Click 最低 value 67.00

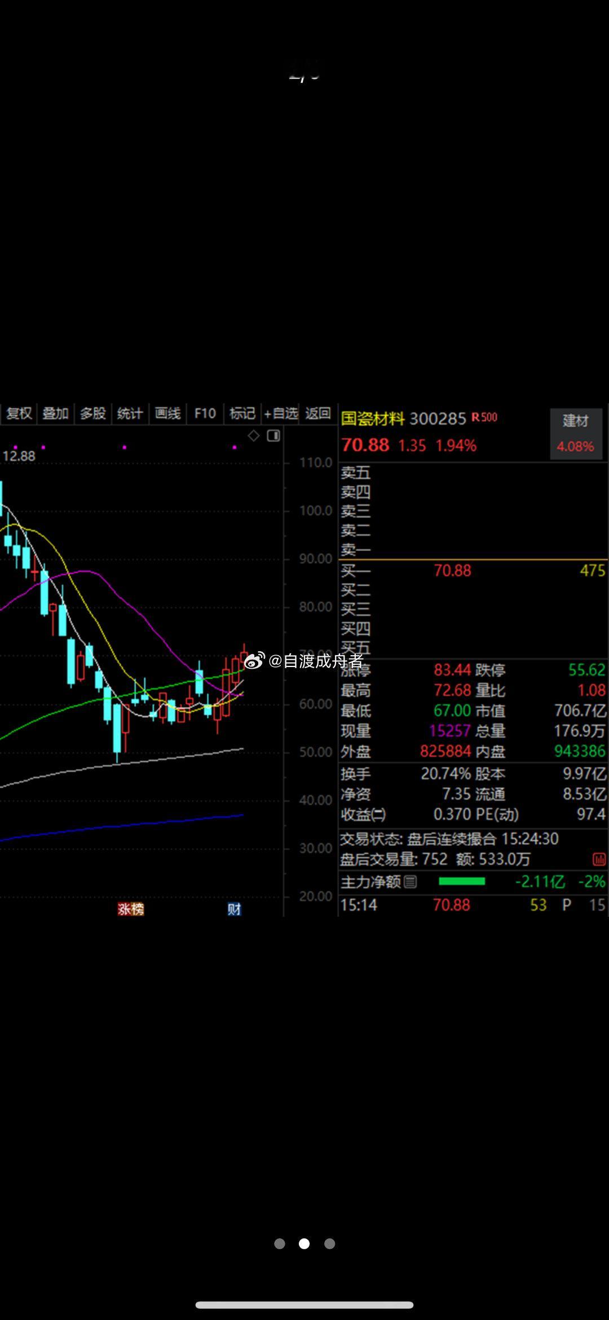pos(452,710)
